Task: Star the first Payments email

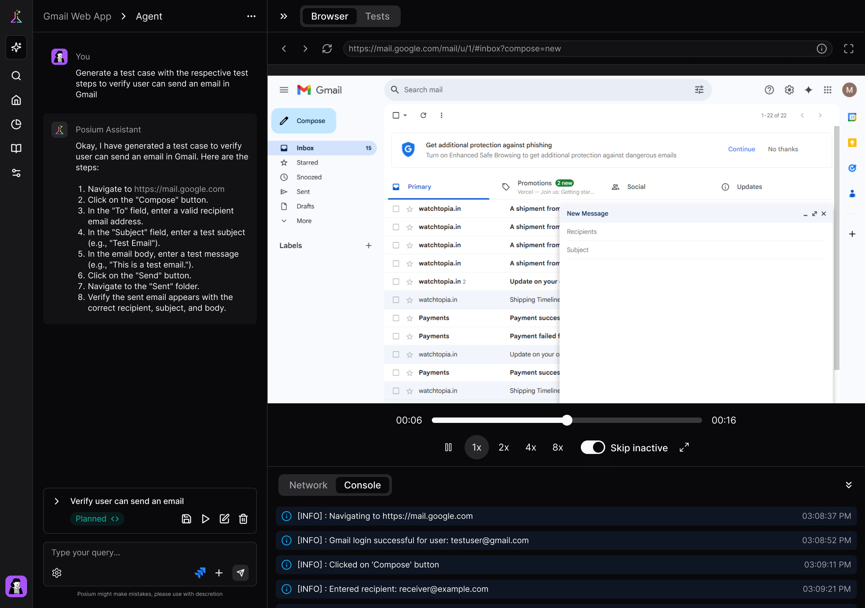Action: click(410, 318)
